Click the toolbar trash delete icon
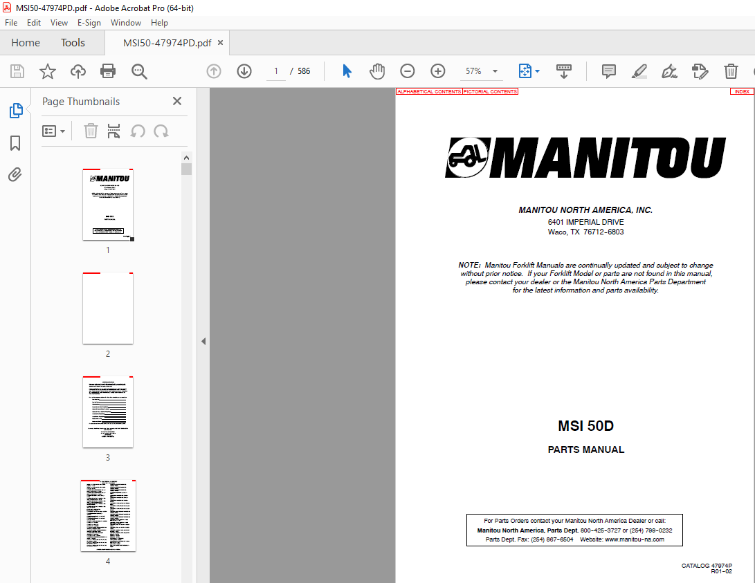755x583 pixels. pos(731,71)
